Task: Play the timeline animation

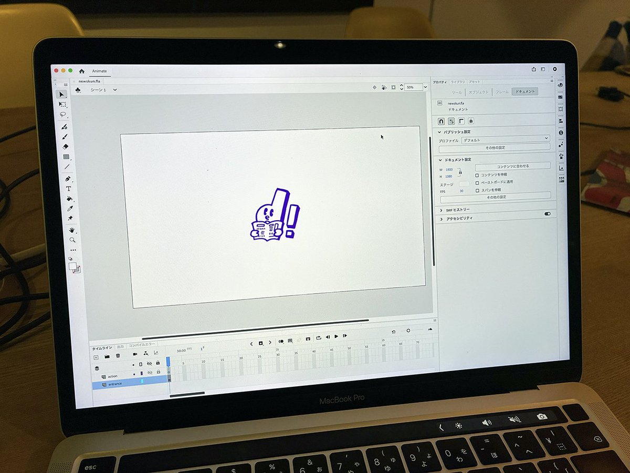Action: (x=336, y=336)
